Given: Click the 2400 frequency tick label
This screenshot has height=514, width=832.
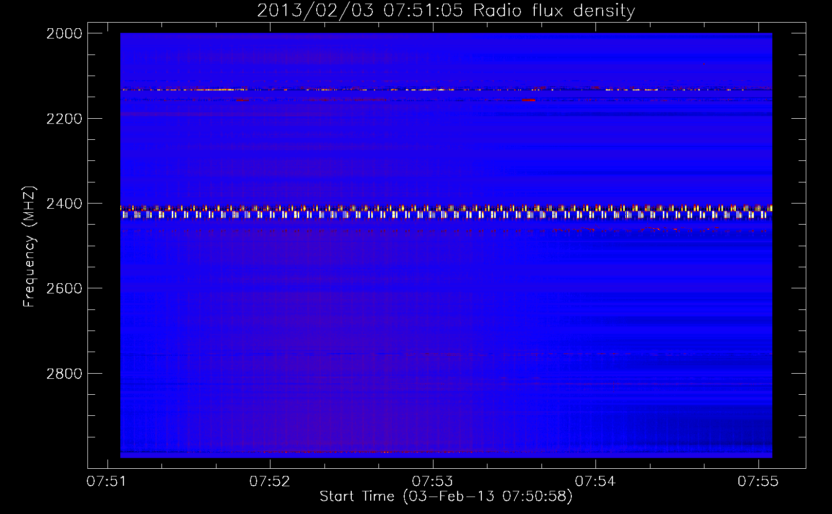Looking at the screenshot, I should tap(64, 204).
